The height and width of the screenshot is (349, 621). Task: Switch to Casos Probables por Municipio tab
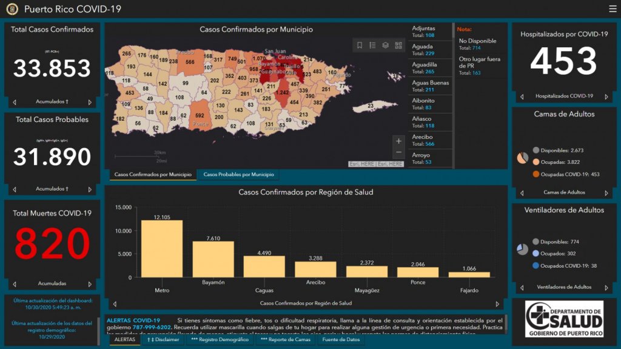[x=238, y=175]
